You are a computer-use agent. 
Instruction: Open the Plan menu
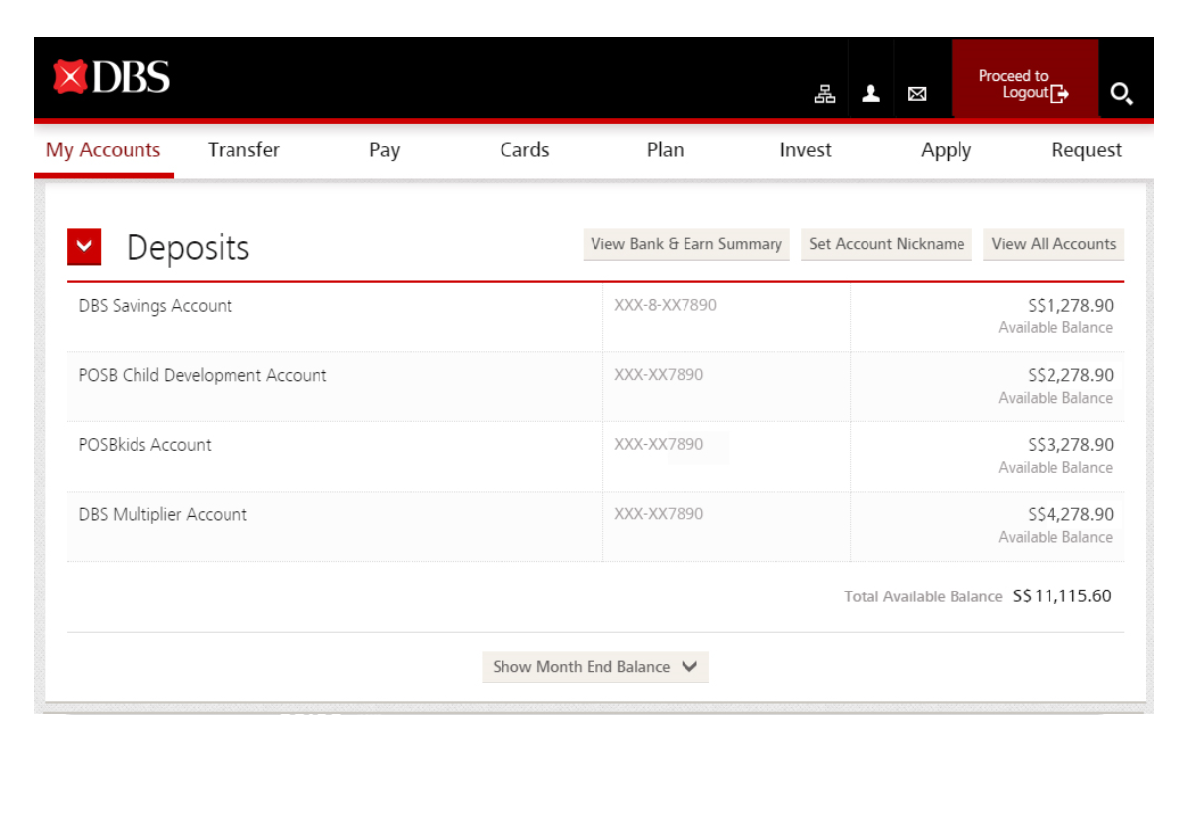[665, 150]
